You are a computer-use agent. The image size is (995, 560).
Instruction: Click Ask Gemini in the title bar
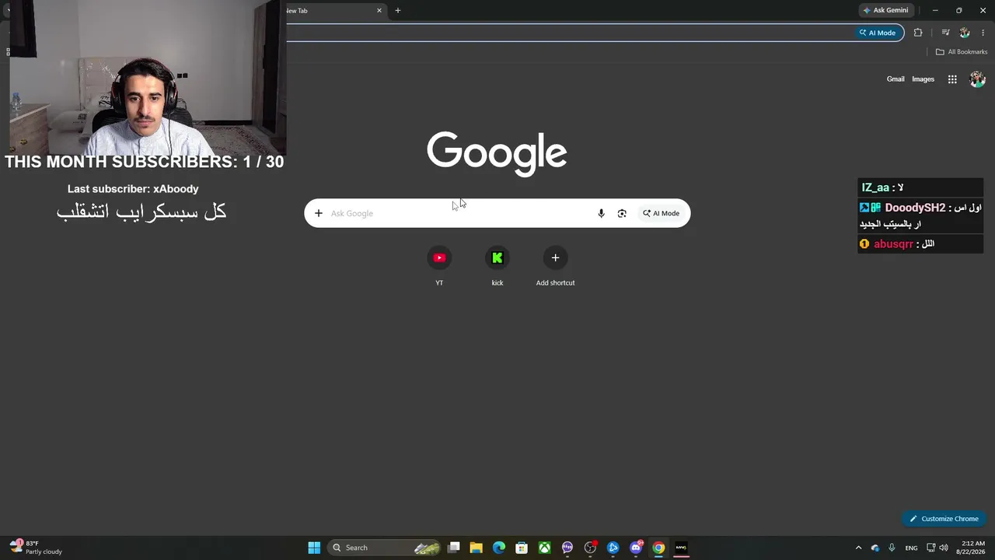pos(885,11)
